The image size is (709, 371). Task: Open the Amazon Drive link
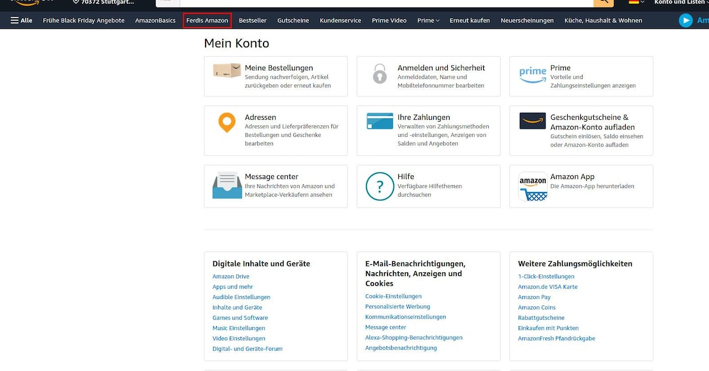[x=230, y=276]
